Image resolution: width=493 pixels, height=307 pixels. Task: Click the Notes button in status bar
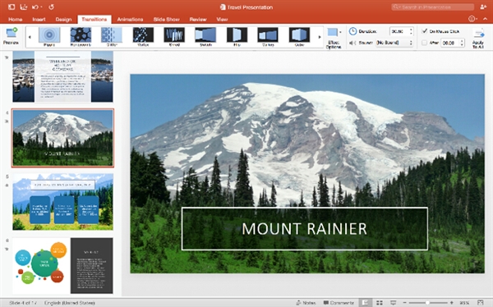pos(306,303)
